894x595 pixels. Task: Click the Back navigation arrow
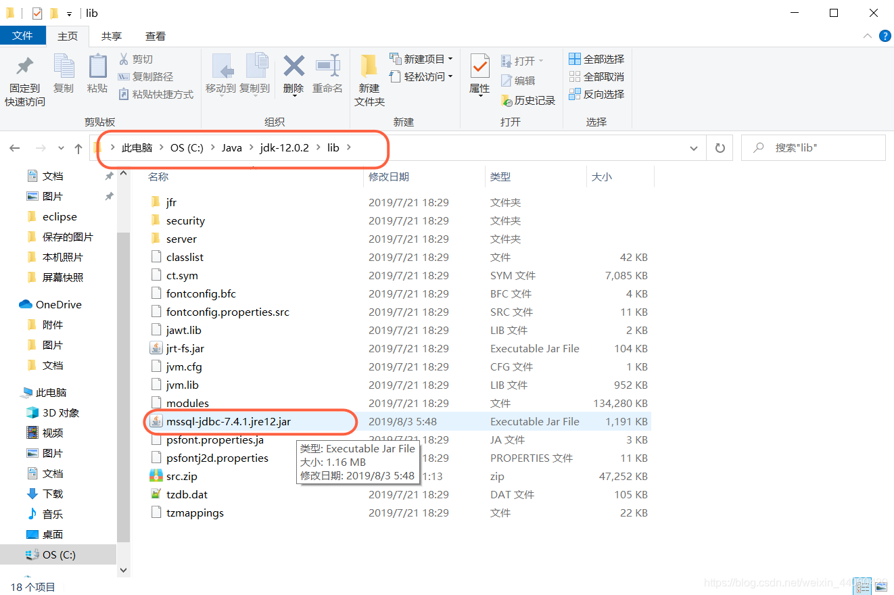click(15, 148)
